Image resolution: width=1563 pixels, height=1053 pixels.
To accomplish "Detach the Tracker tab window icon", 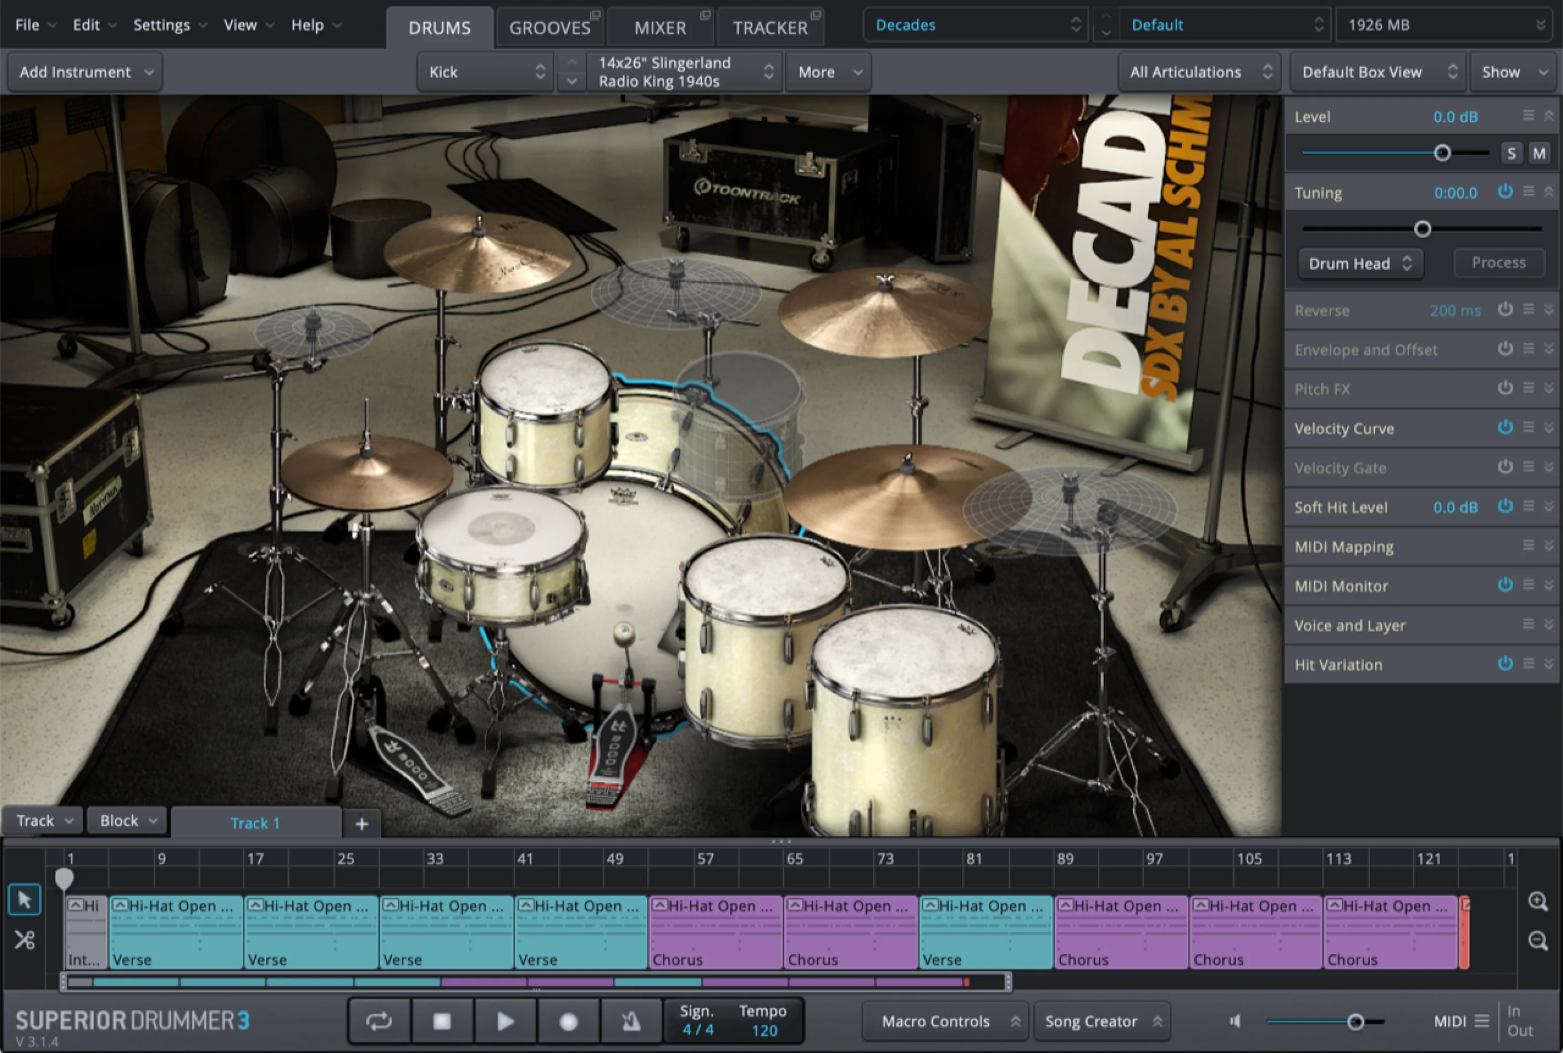I will click(x=815, y=15).
